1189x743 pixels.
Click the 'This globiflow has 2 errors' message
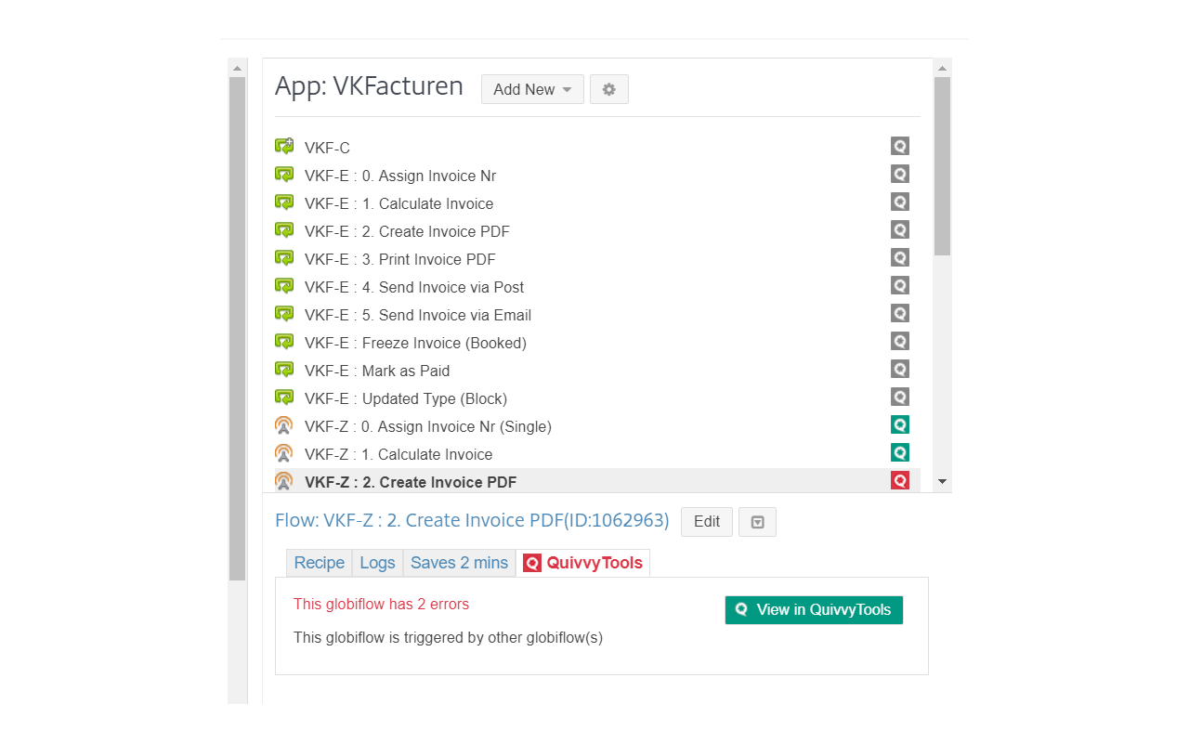382,605
